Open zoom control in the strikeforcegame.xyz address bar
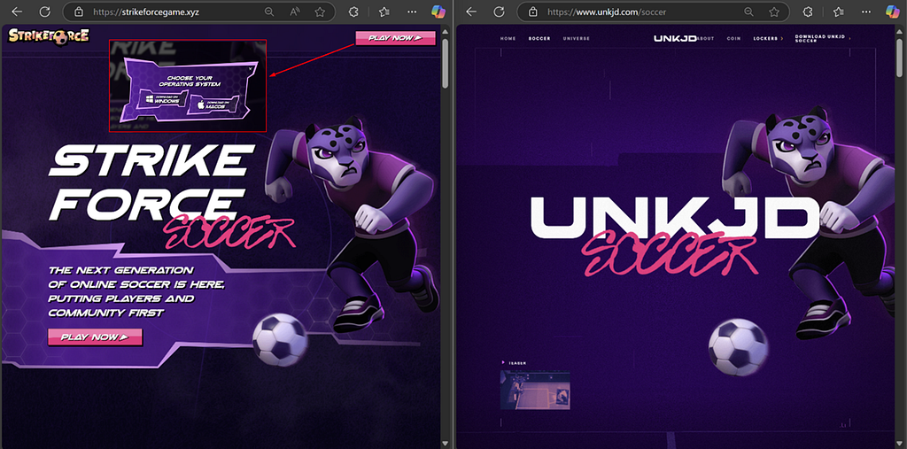This screenshot has width=907, height=449. pos(269,12)
